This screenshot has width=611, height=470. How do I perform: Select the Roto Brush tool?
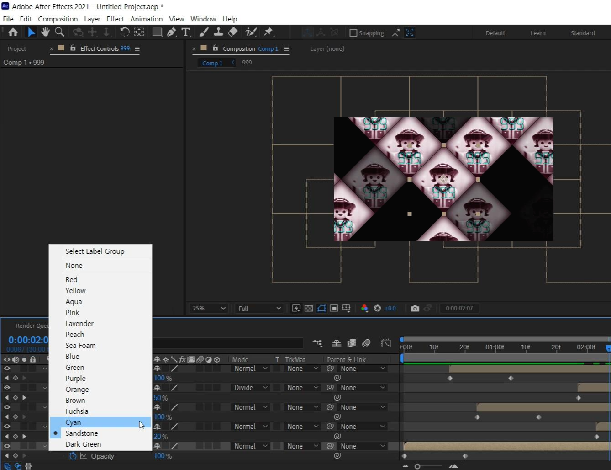pos(251,32)
